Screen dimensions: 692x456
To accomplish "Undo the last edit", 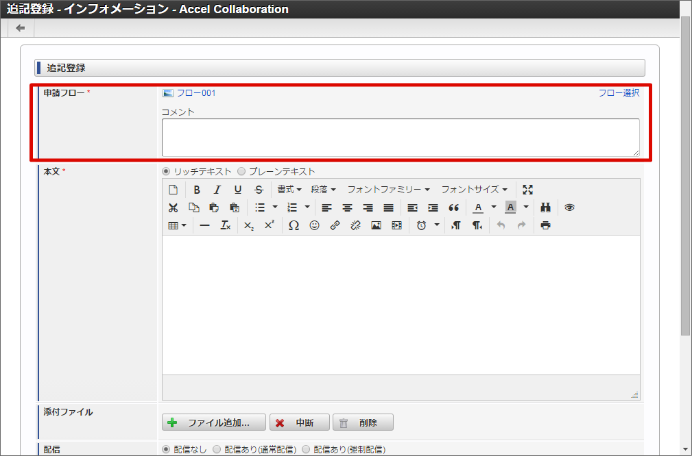I will click(501, 225).
